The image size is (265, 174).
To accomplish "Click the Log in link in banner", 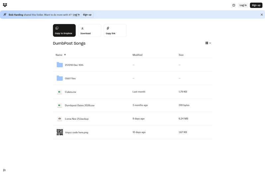I will tap(76, 15).
